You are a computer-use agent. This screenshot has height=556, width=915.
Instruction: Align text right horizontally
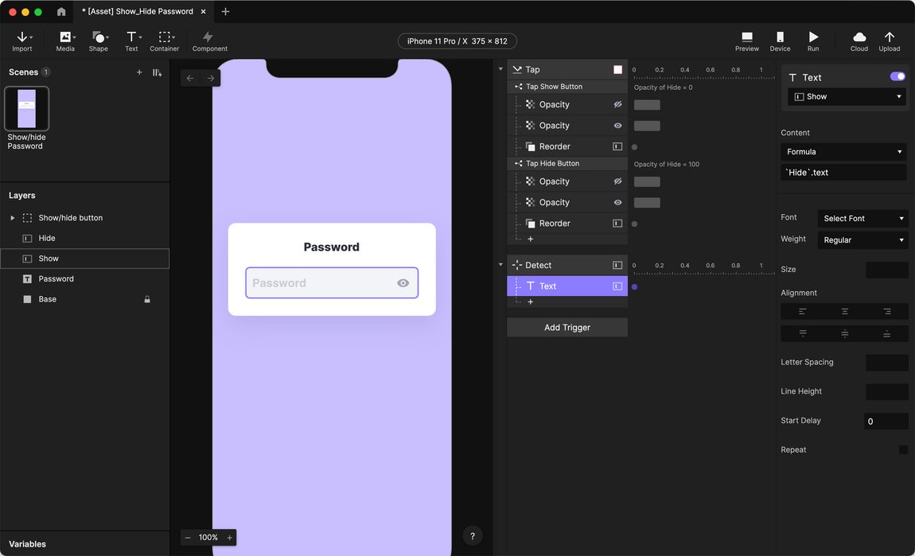coord(887,312)
